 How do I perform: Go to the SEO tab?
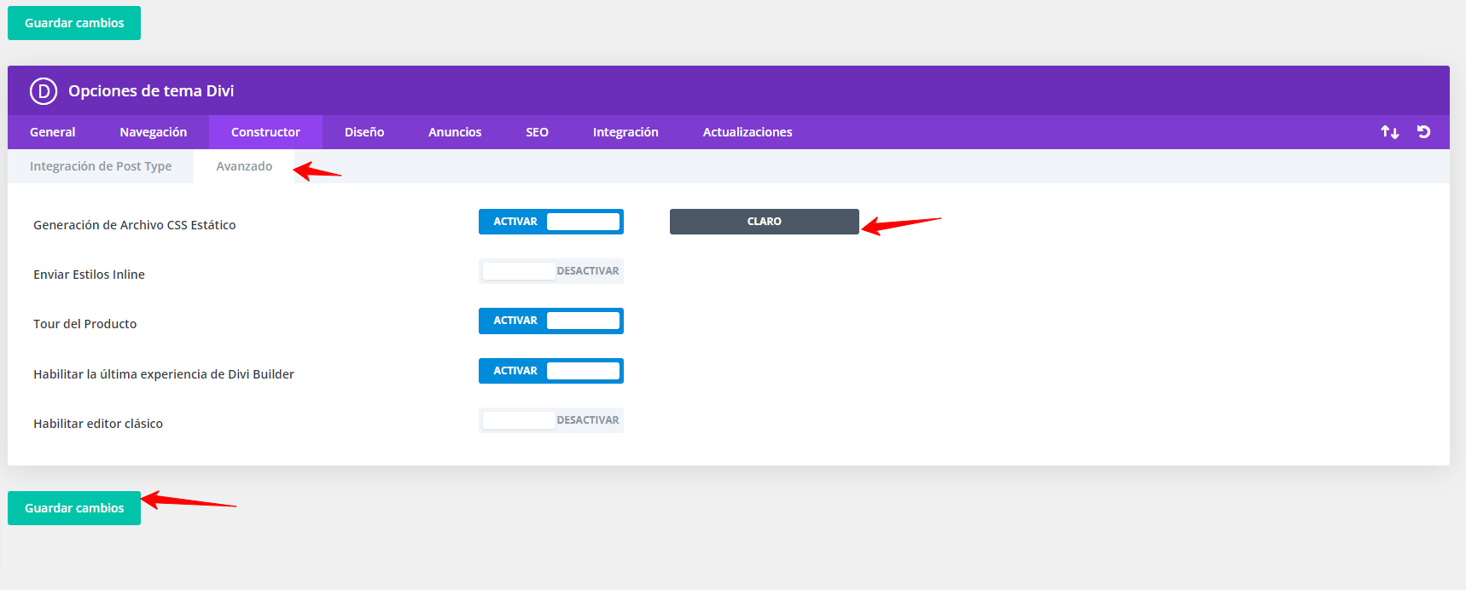538,132
